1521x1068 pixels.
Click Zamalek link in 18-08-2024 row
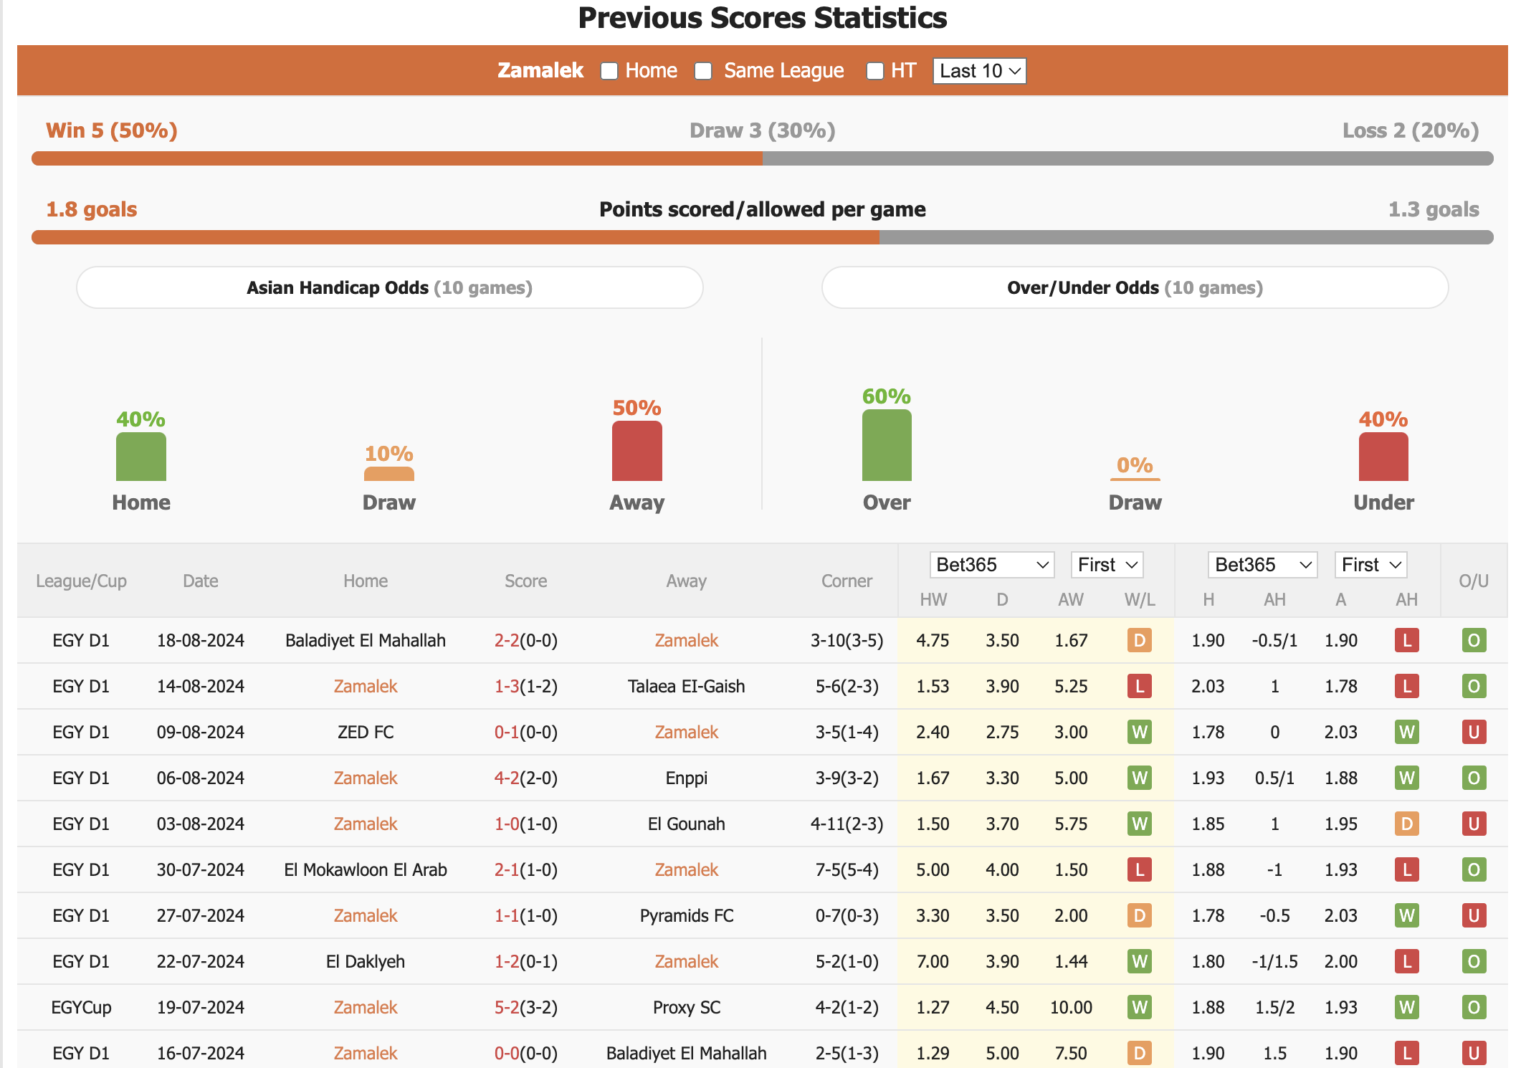tap(686, 640)
